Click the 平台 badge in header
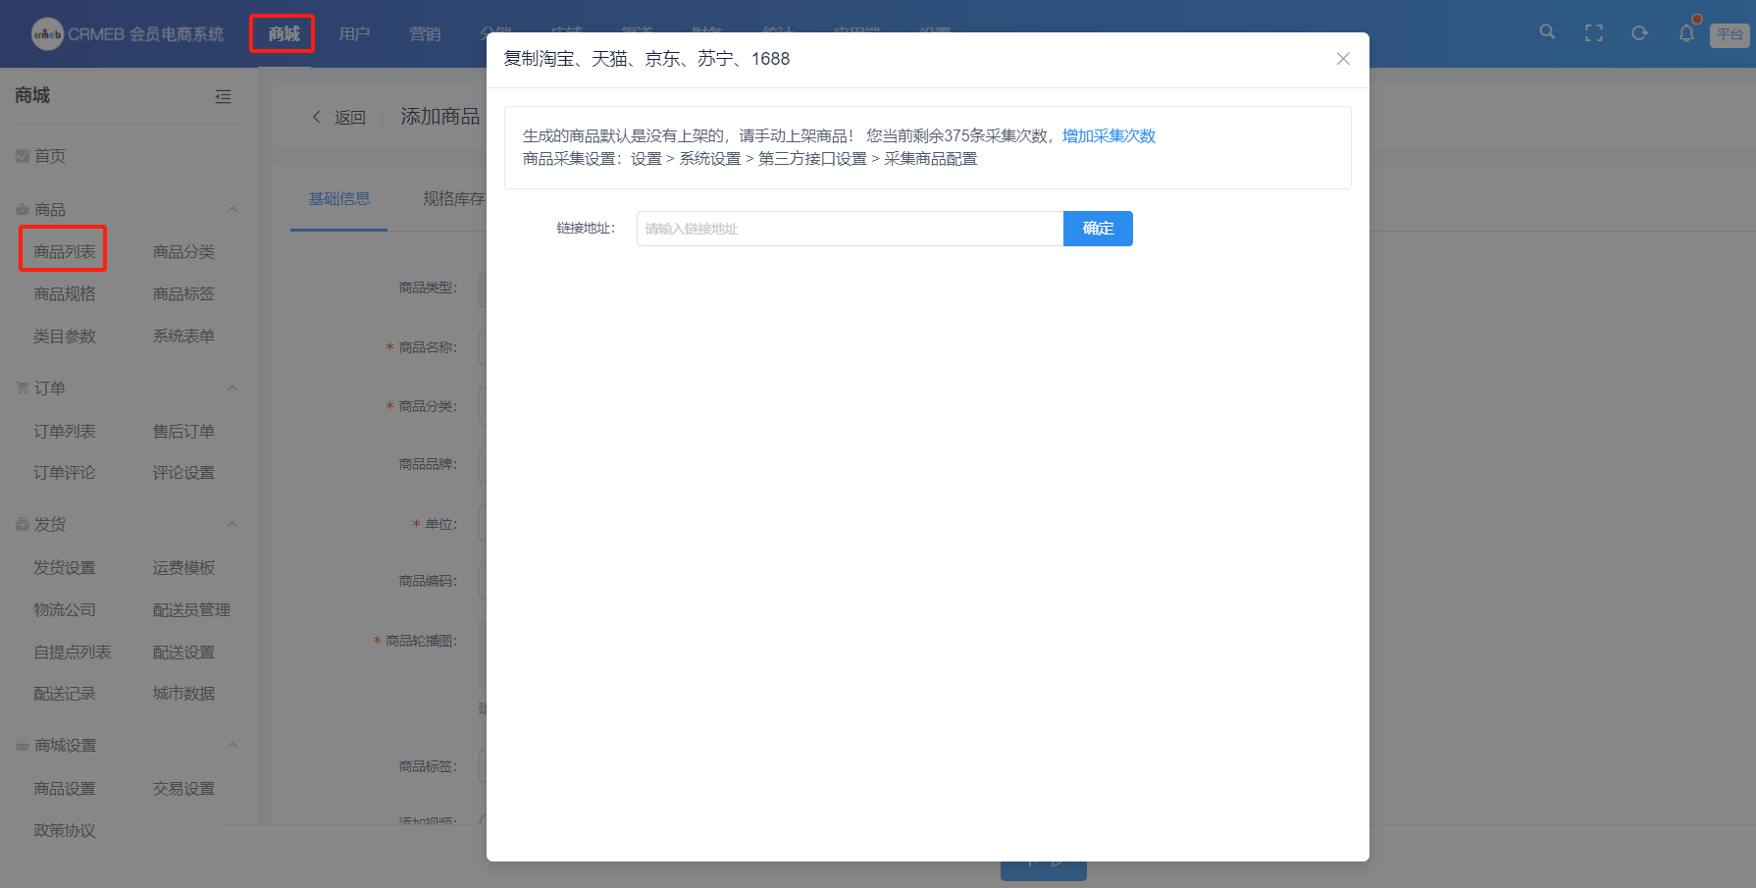The image size is (1756, 888). [1730, 35]
